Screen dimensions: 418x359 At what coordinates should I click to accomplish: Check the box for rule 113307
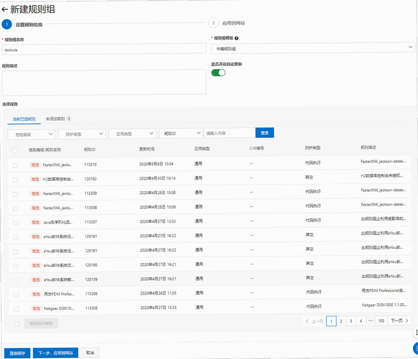pyautogui.click(x=16, y=223)
